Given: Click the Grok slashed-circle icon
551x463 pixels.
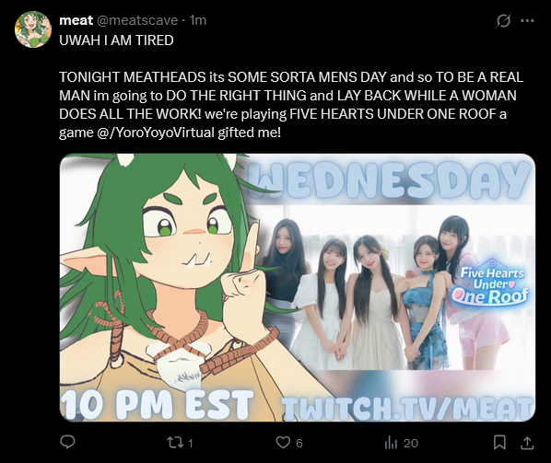Looking at the screenshot, I should pyautogui.click(x=503, y=21).
